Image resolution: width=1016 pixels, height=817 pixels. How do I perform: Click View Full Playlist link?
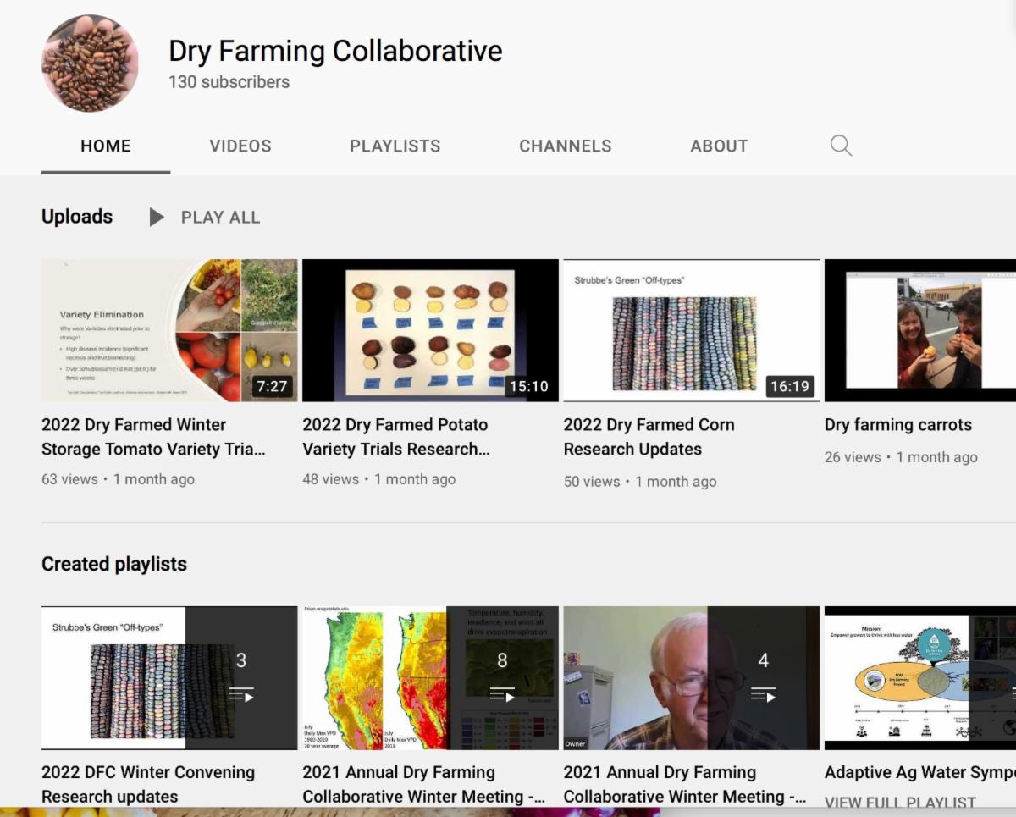coord(900,803)
